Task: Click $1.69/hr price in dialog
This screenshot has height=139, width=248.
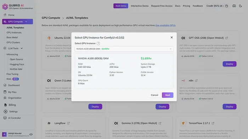Action: [146, 59]
